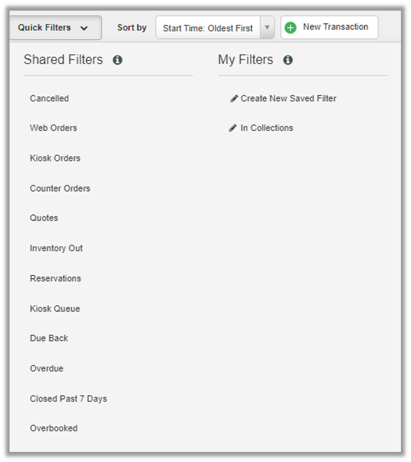Click the My Filters info icon
This screenshot has width=411, height=462.
(288, 60)
